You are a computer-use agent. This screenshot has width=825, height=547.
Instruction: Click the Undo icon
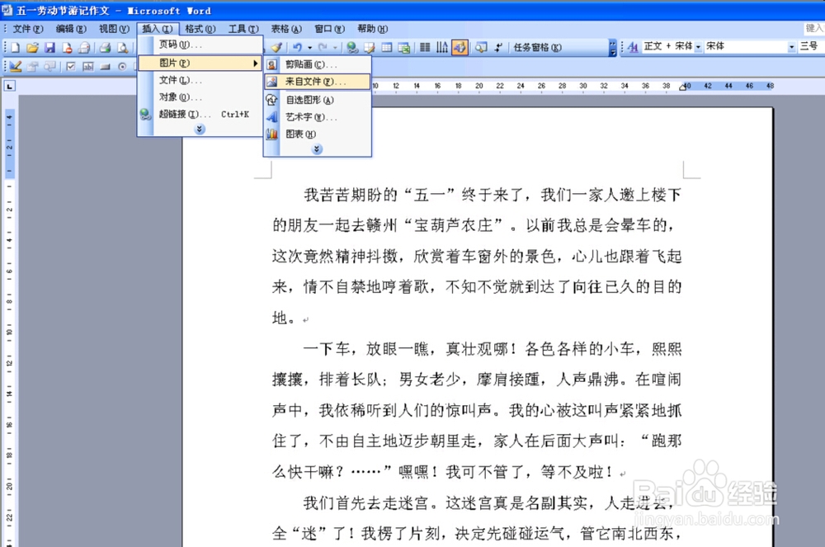[x=298, y=47]
